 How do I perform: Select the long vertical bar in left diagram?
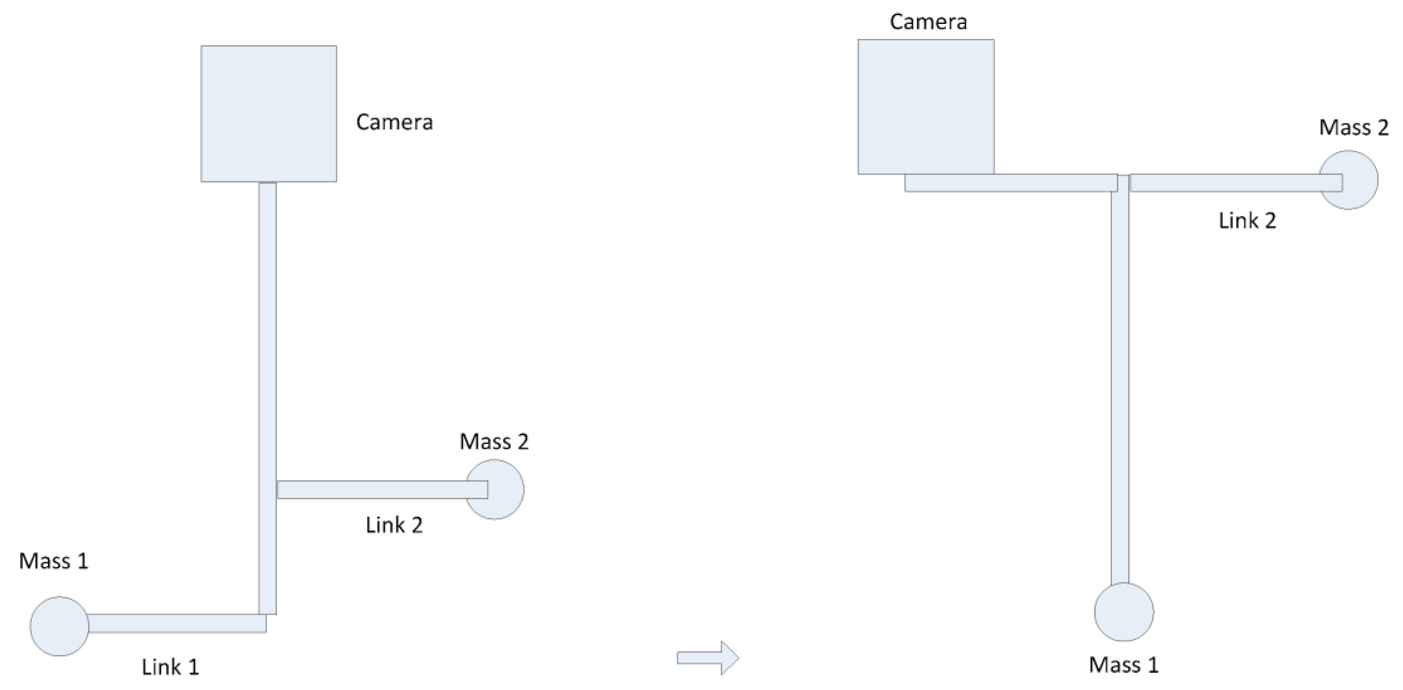[x=268, y=398]
